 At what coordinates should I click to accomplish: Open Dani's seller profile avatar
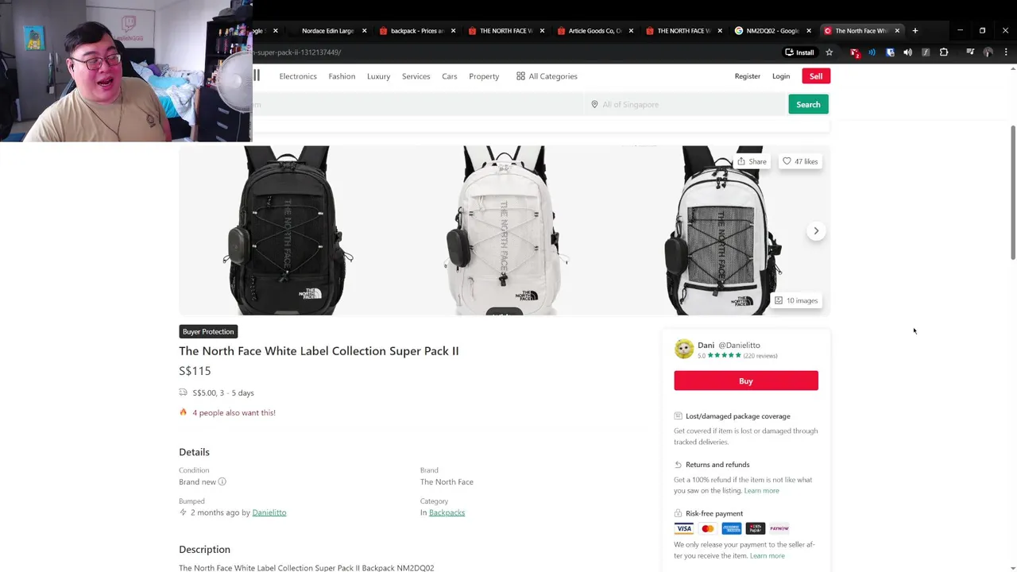point(683,349)
